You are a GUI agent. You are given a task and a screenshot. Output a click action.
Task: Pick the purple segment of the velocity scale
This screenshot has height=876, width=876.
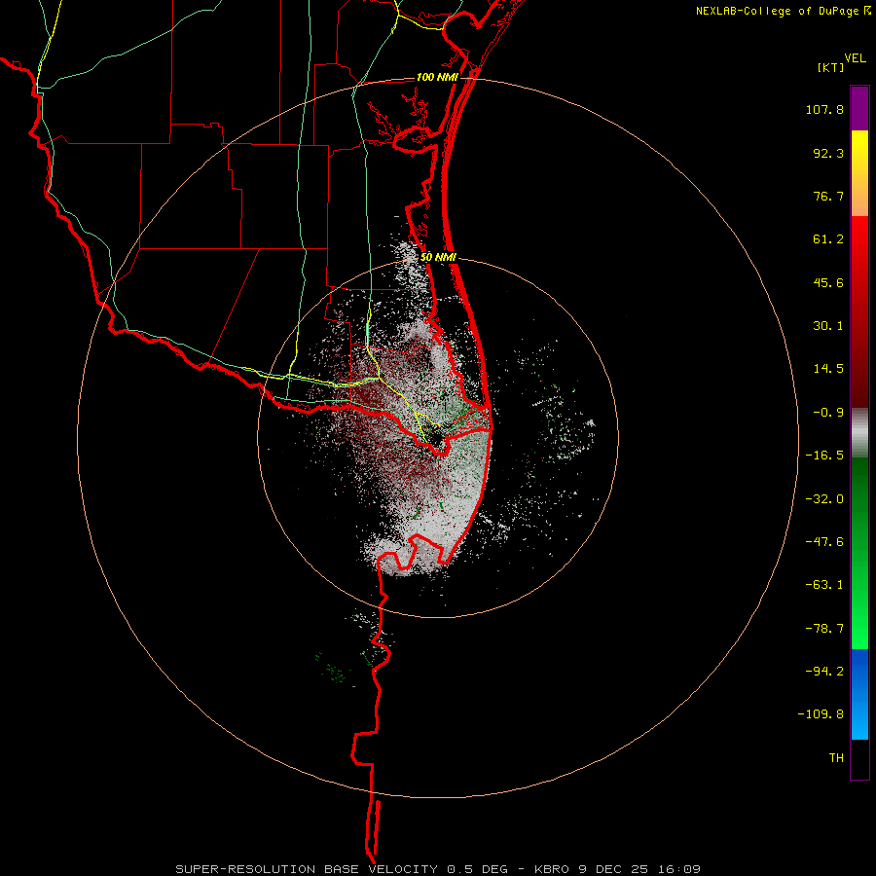pos(859,108)
